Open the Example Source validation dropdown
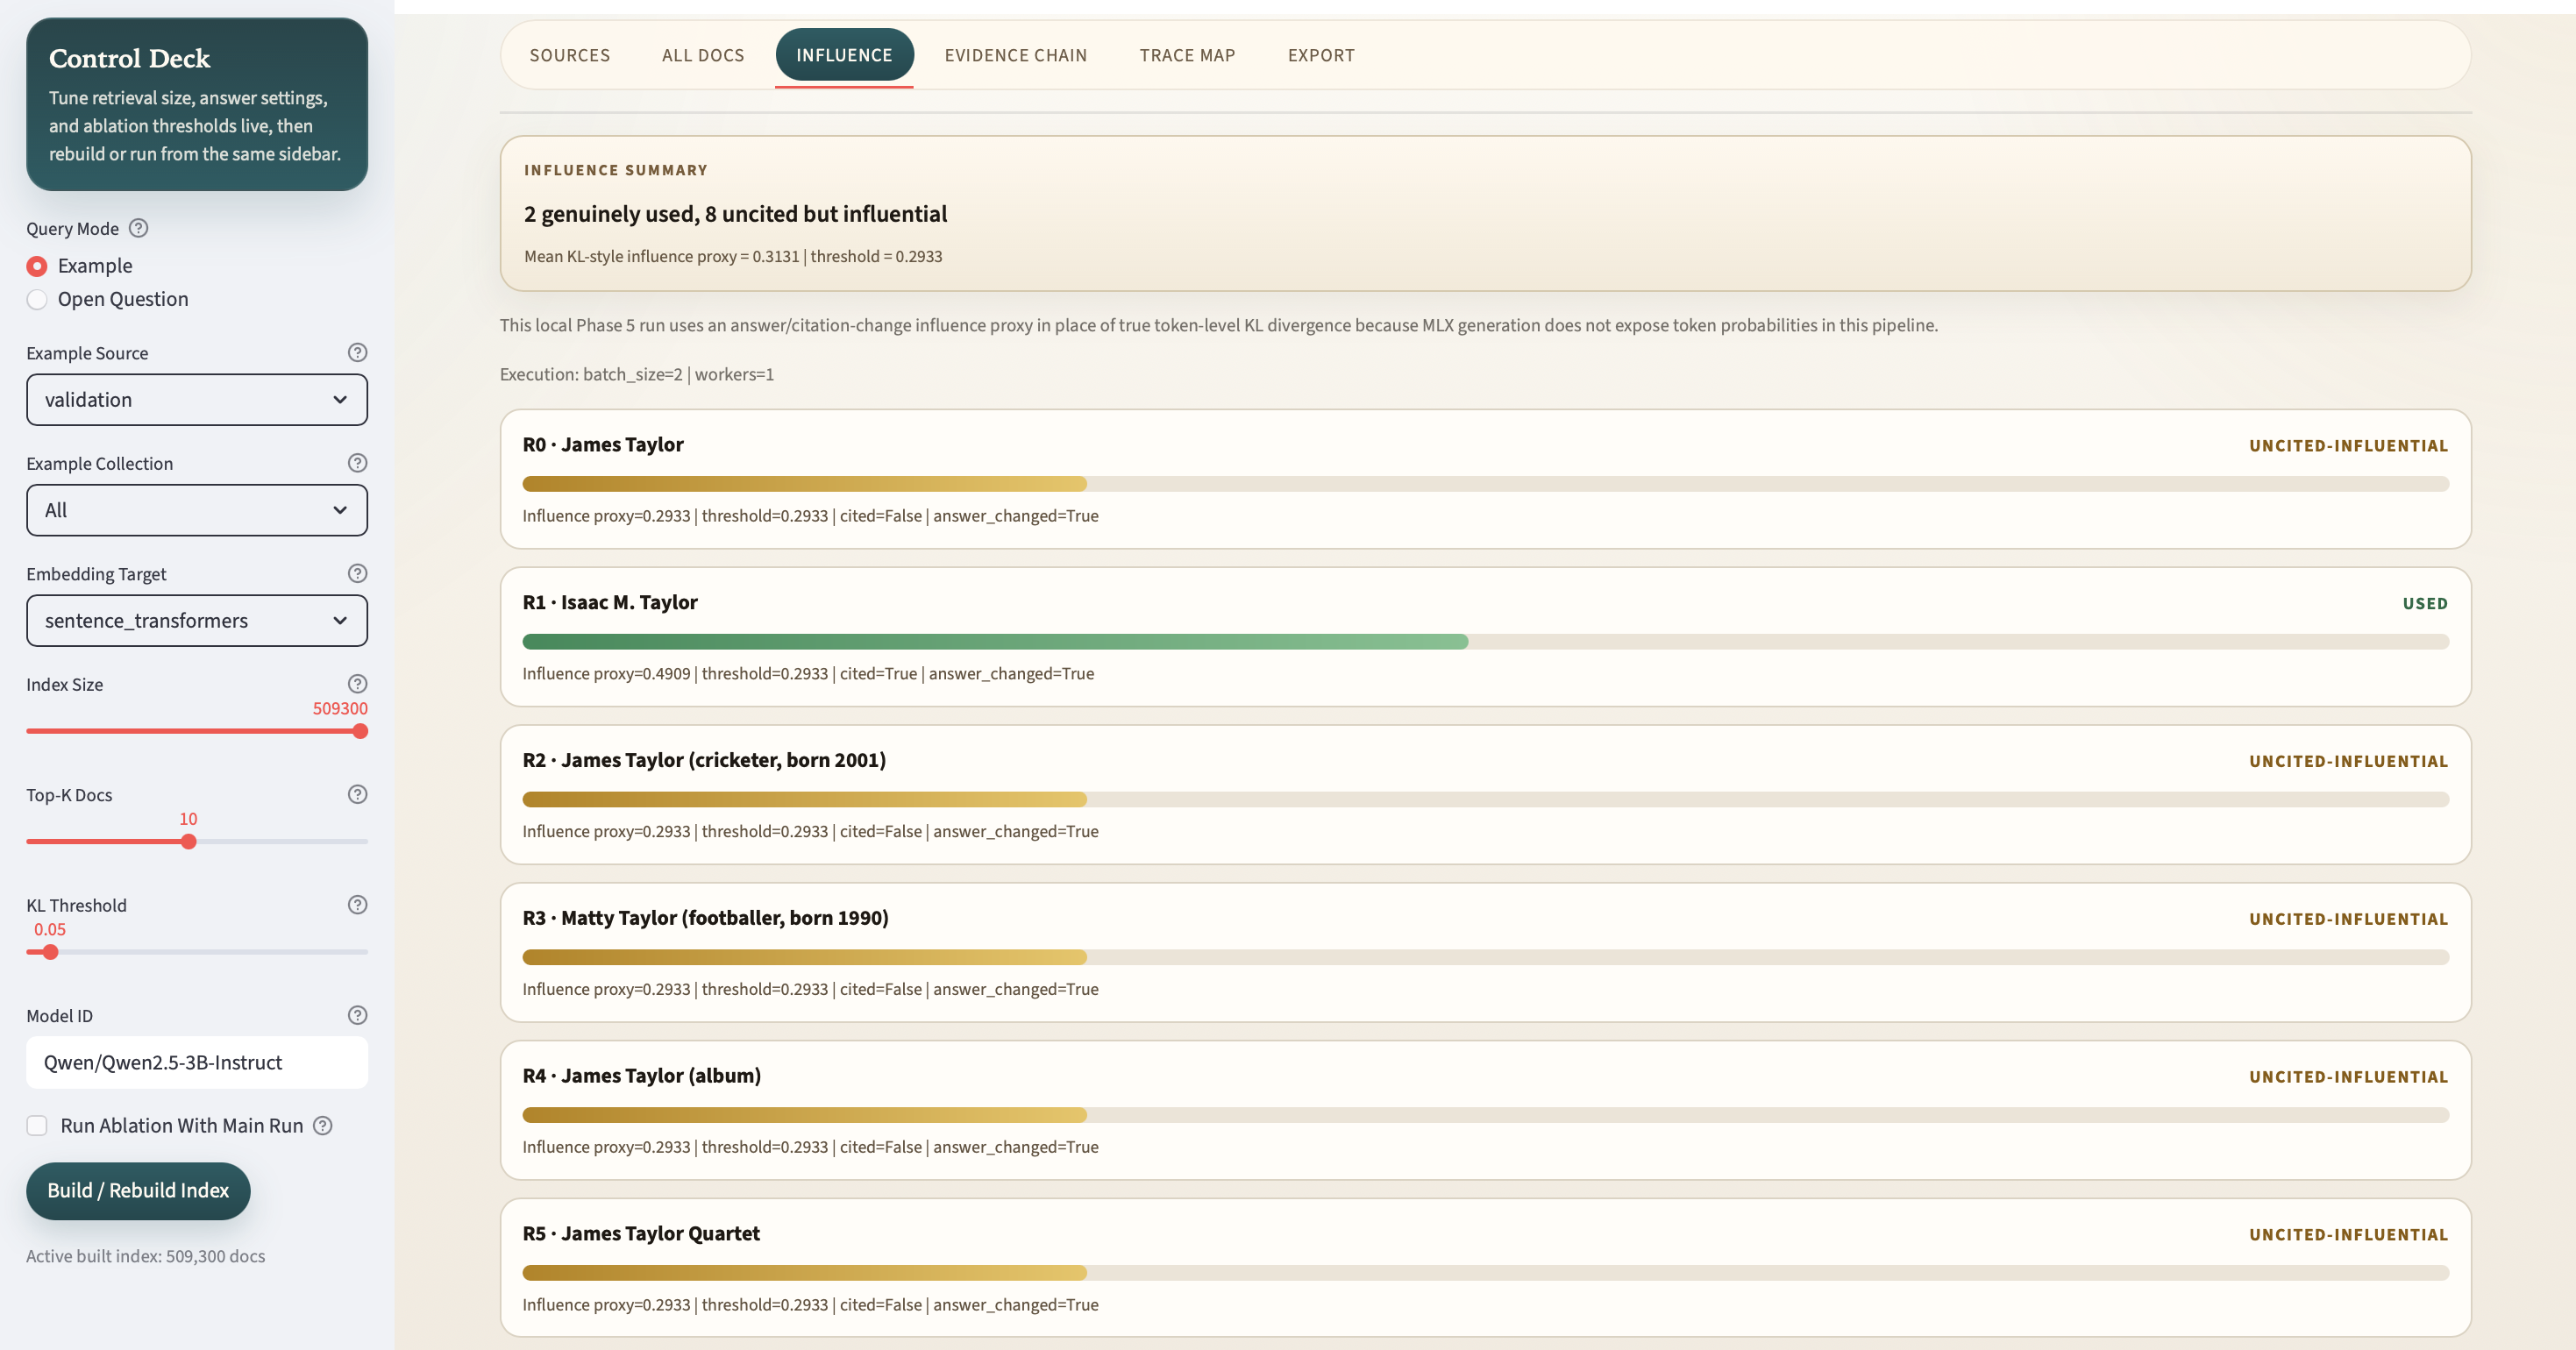This screenshot has height=1350, width=2576. pyautogui.click(x=197, y=400)
